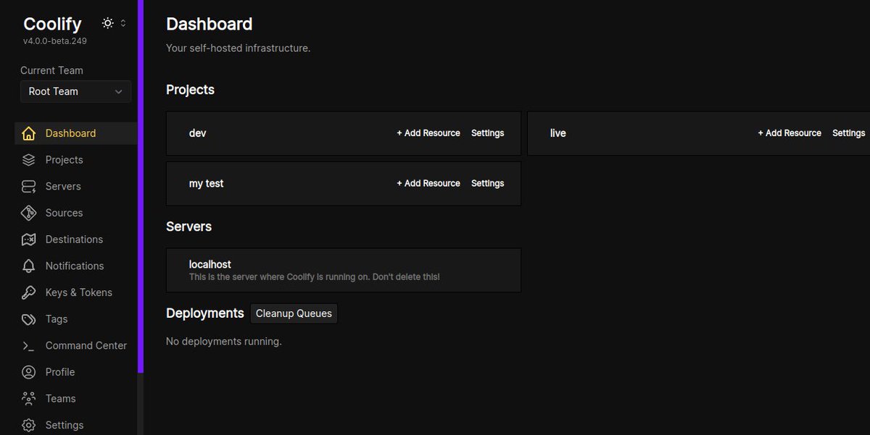Click the Teams people icon
This screenshot has height=435, width=870.
(x=28, y=399)
